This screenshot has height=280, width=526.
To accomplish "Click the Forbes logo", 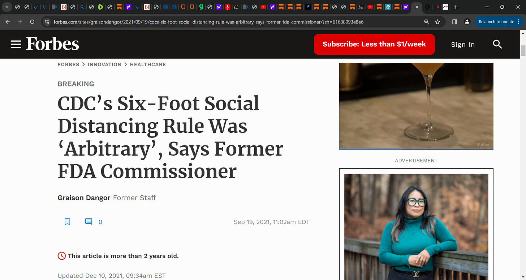I will click(x=52, y=44).
